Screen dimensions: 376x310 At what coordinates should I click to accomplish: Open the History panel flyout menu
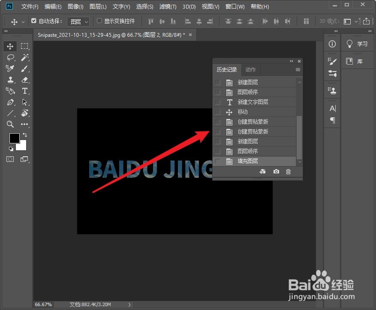[298, 70]
